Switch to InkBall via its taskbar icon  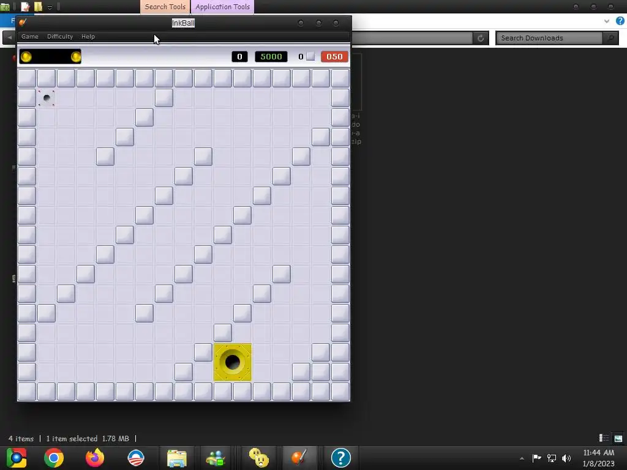pyautogui.click(x=299, y=458)
